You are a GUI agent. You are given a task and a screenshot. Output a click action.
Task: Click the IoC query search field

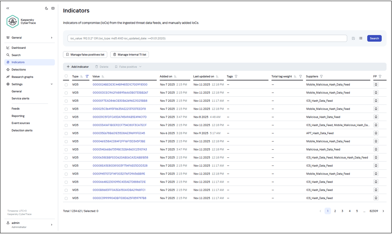(x=207, y=38)
